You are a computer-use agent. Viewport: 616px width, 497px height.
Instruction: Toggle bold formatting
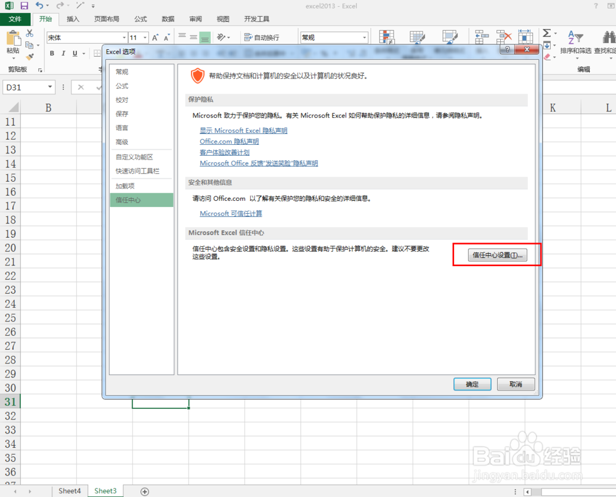[x=52, y=54]
